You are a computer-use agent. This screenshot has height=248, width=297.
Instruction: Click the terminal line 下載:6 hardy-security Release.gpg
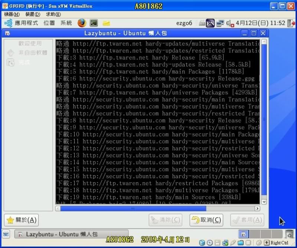158,78
